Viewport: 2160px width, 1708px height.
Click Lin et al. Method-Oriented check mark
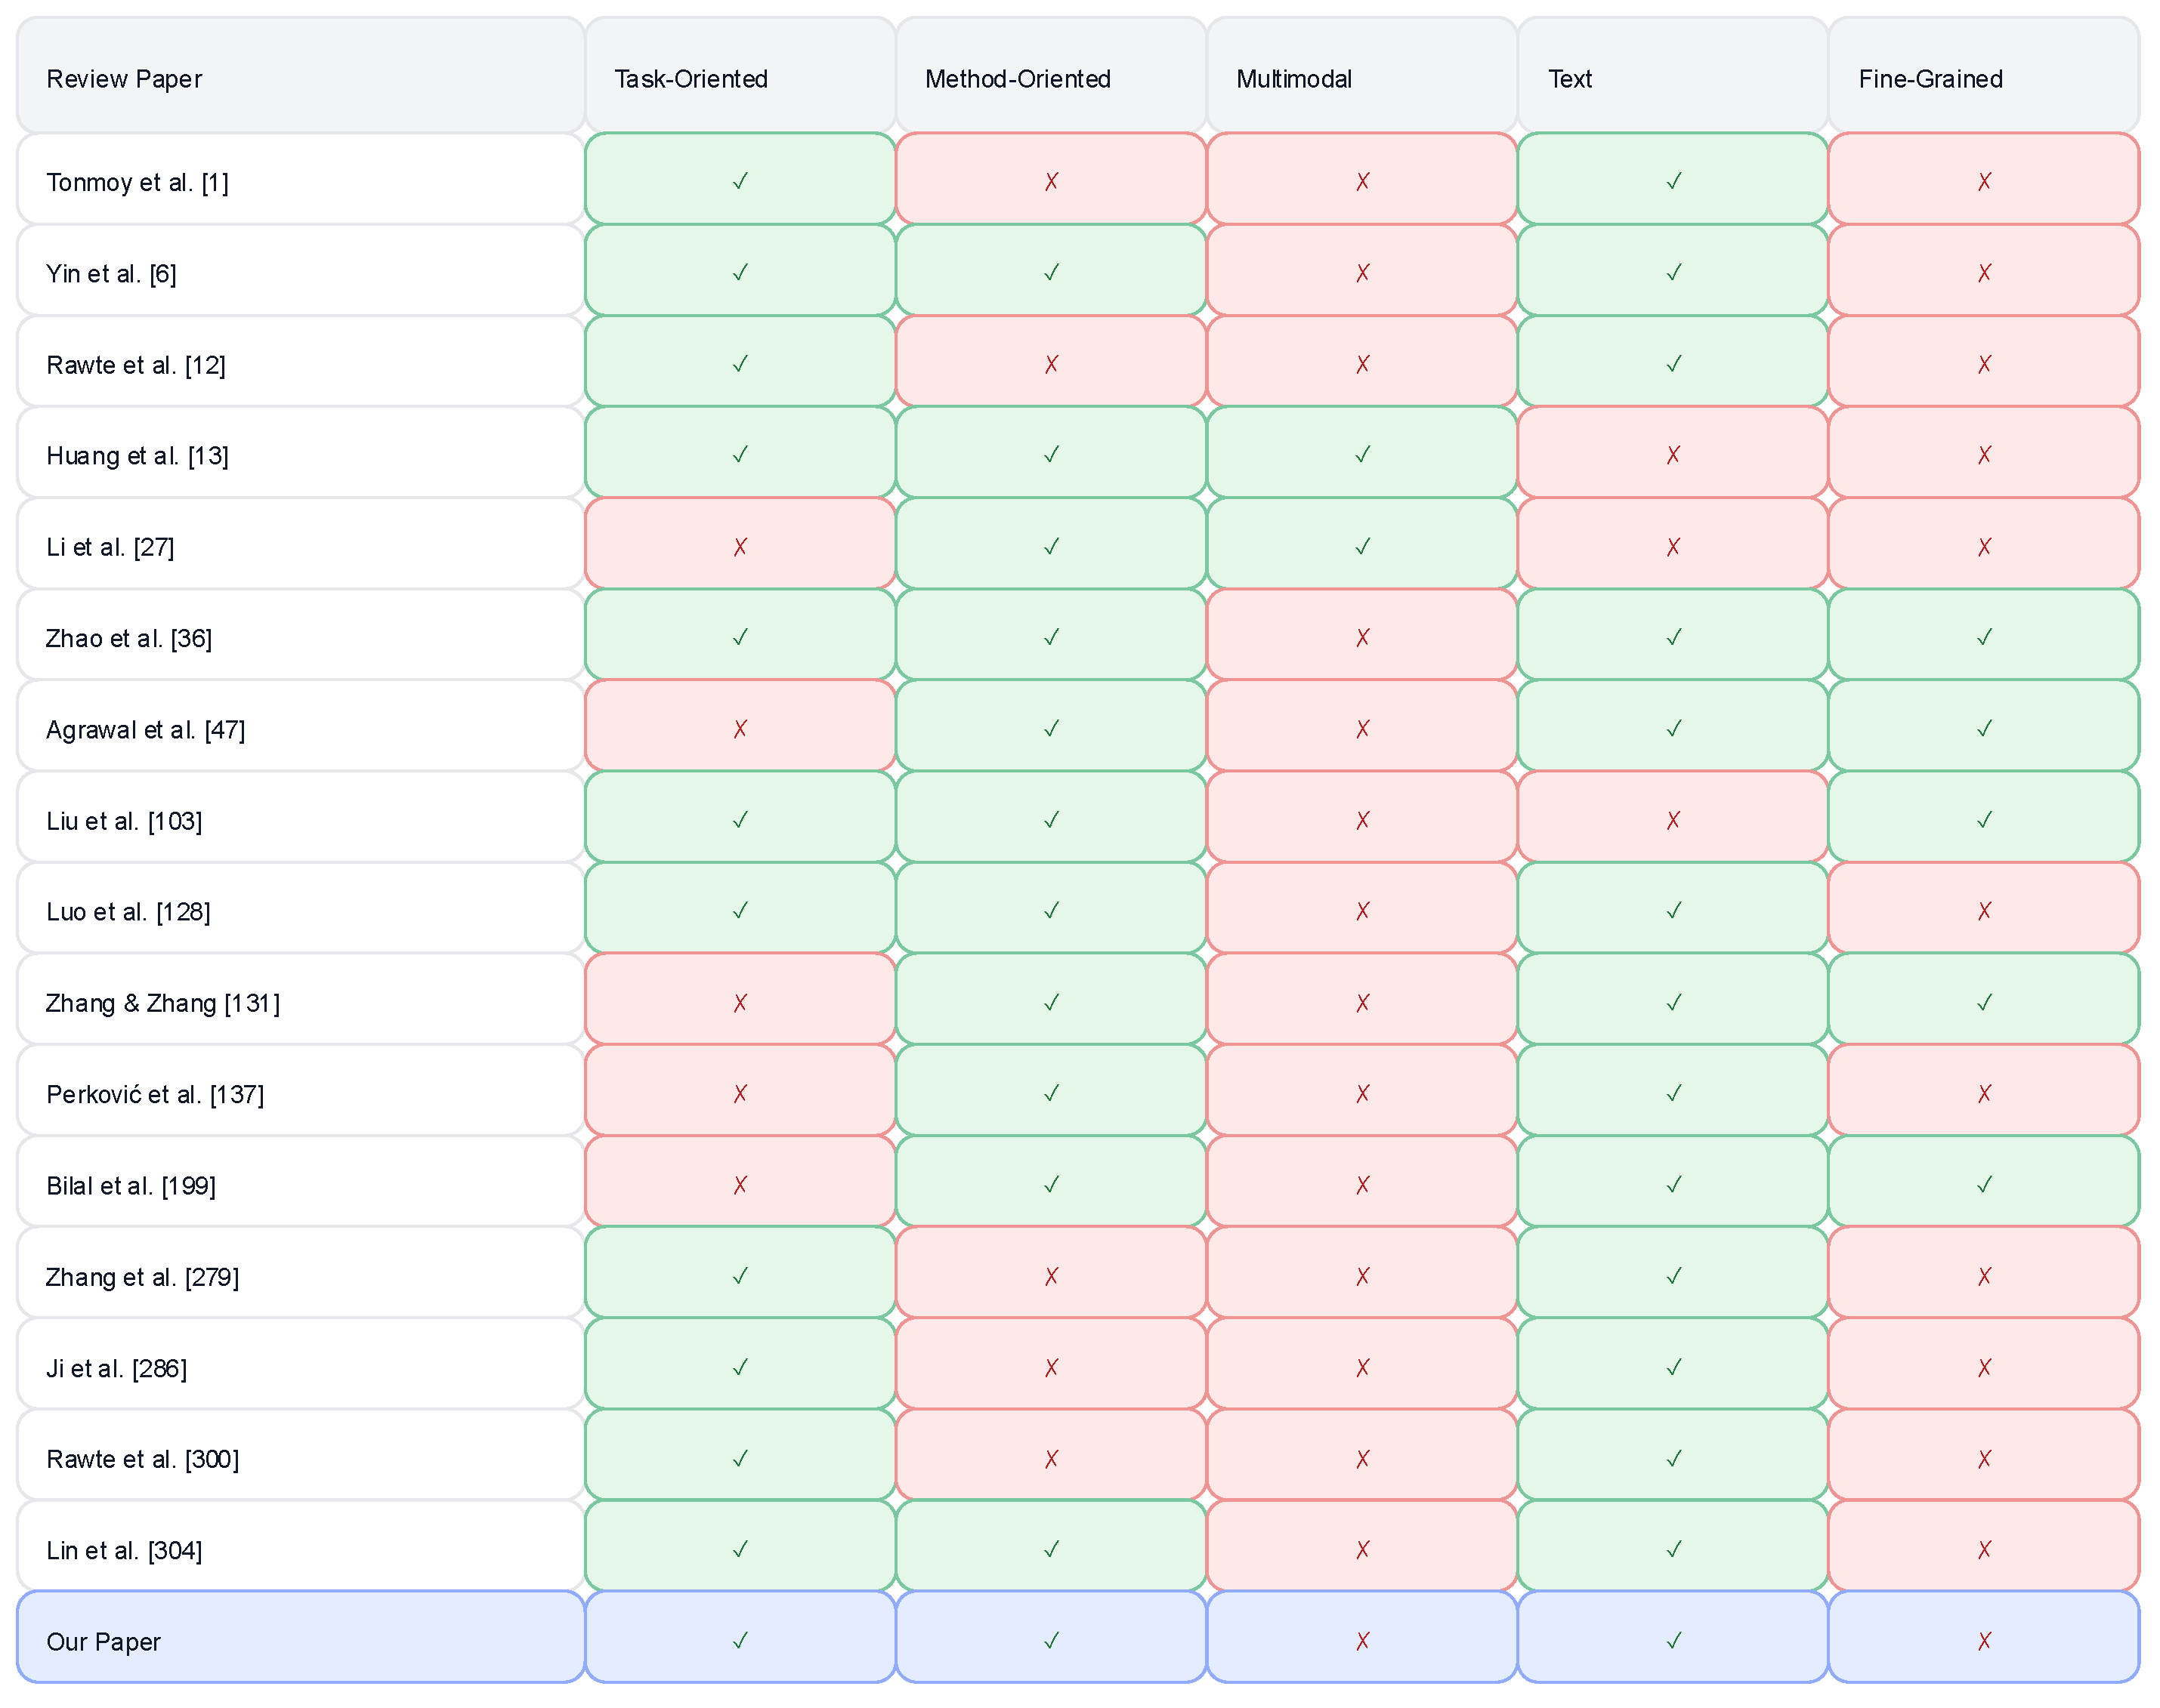point(1050,1549)
